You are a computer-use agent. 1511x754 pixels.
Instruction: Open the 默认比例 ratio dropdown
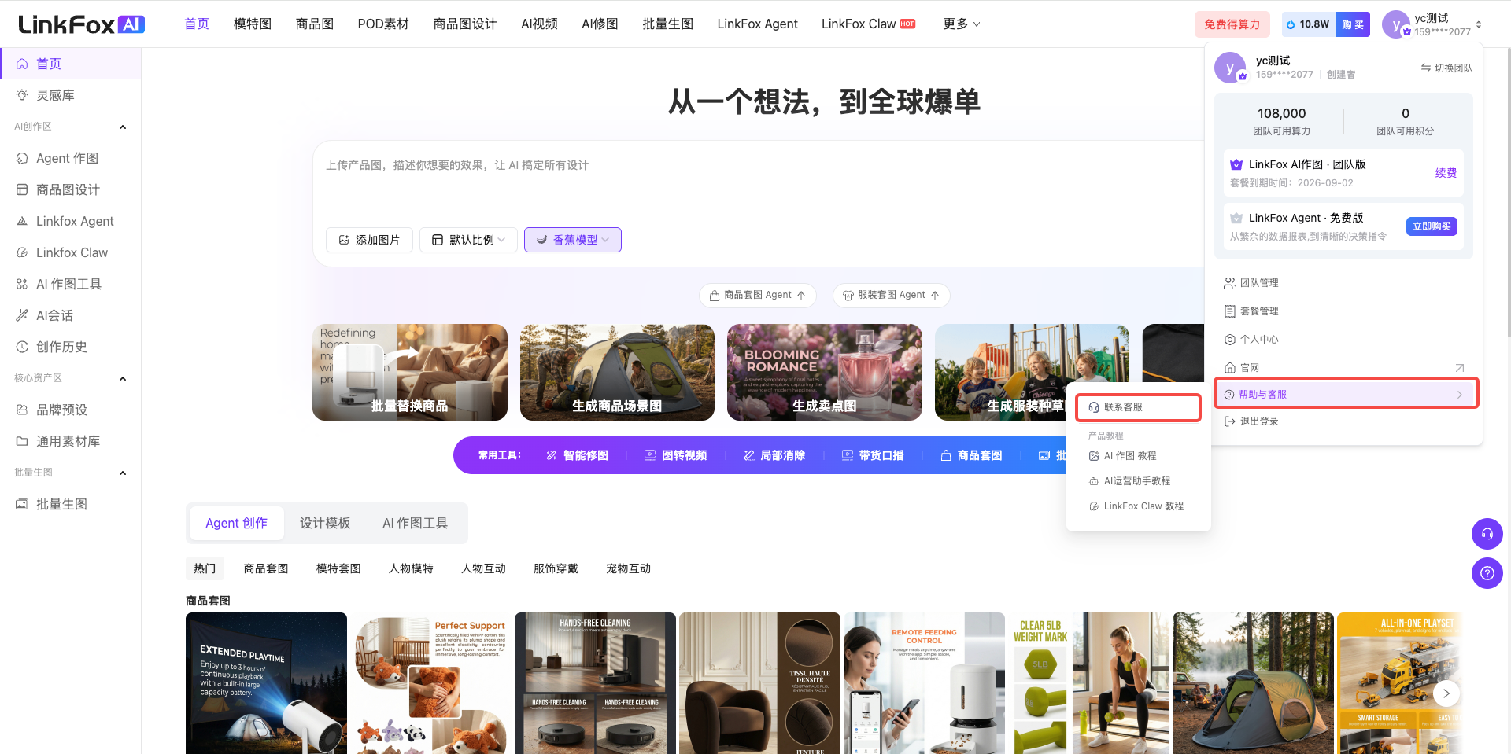[x=468, y=240]
